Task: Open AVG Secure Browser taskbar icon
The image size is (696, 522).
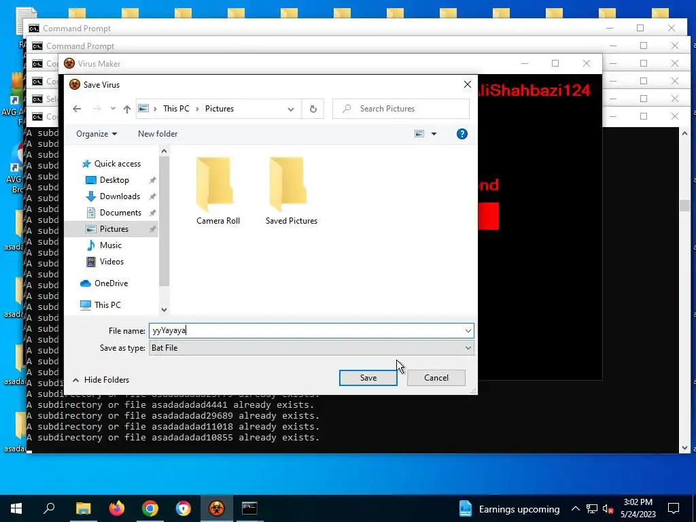Action: point(184,508)
